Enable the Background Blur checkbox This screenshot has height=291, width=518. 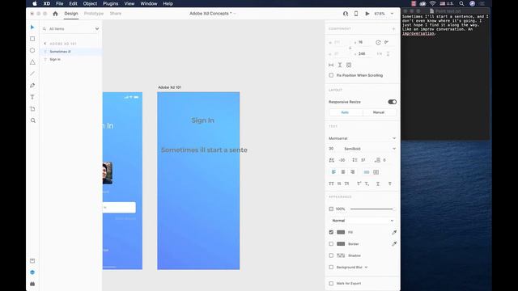[331, 268]
